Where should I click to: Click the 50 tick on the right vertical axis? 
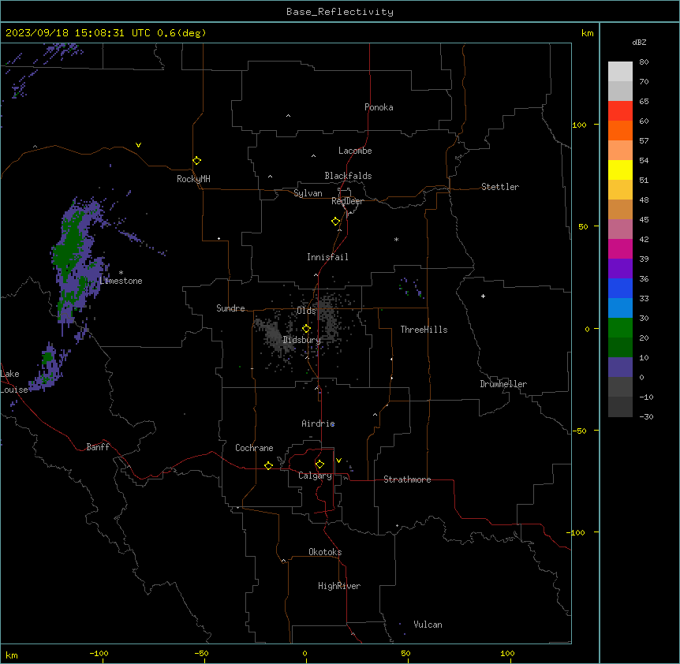(583, 226)
